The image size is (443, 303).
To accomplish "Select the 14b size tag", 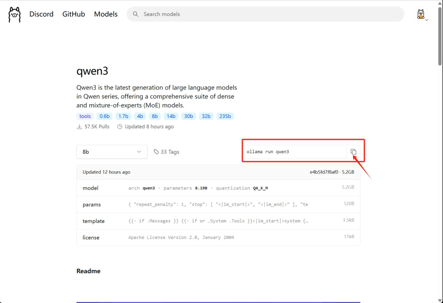I will 171,116.
